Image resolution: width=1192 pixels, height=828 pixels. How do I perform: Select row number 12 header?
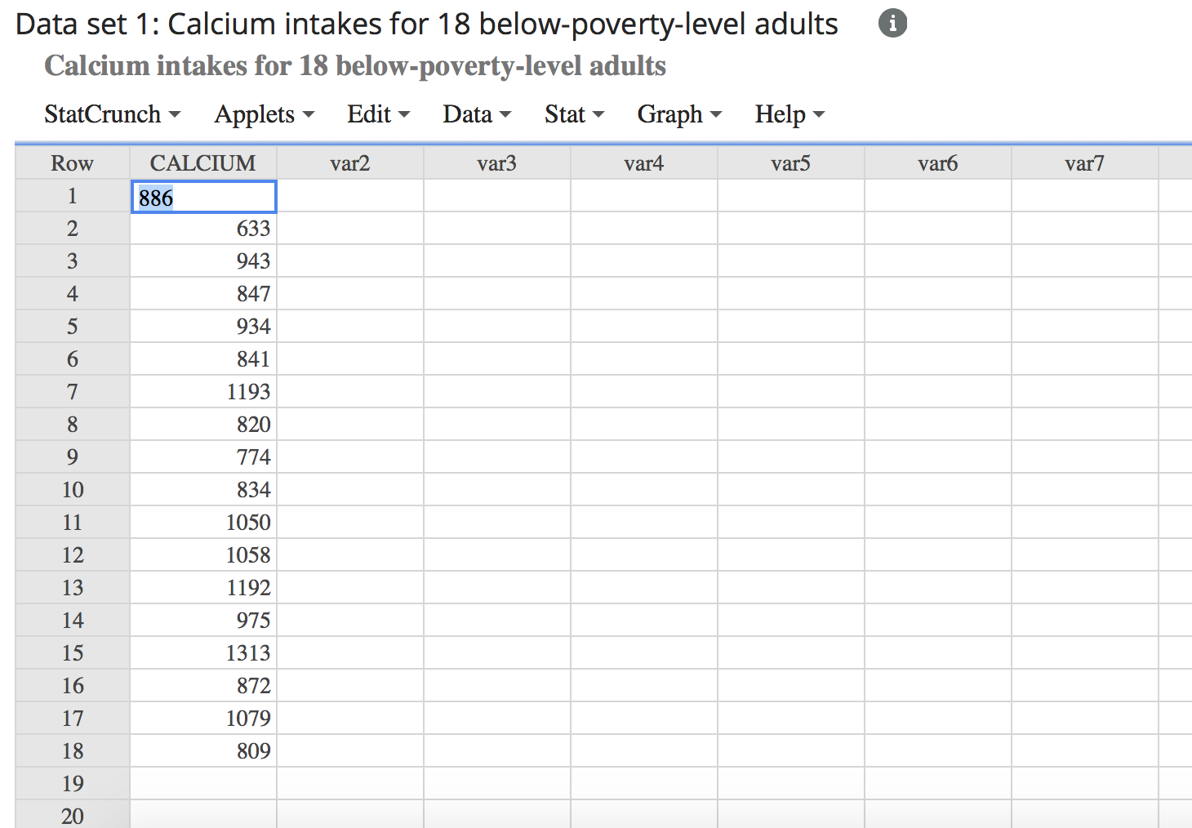pyautogui.click(x=73, y=555)
